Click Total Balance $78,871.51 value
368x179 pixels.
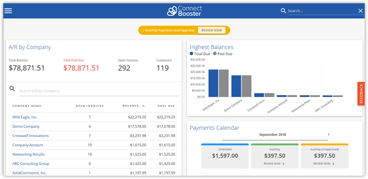click(26, 68)
